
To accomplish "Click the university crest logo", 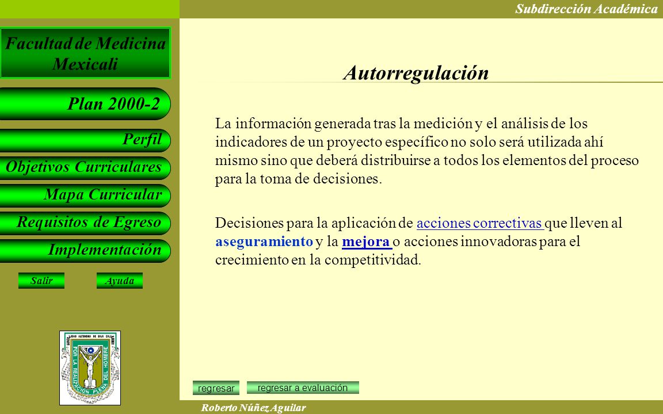I will click(90, 368).
